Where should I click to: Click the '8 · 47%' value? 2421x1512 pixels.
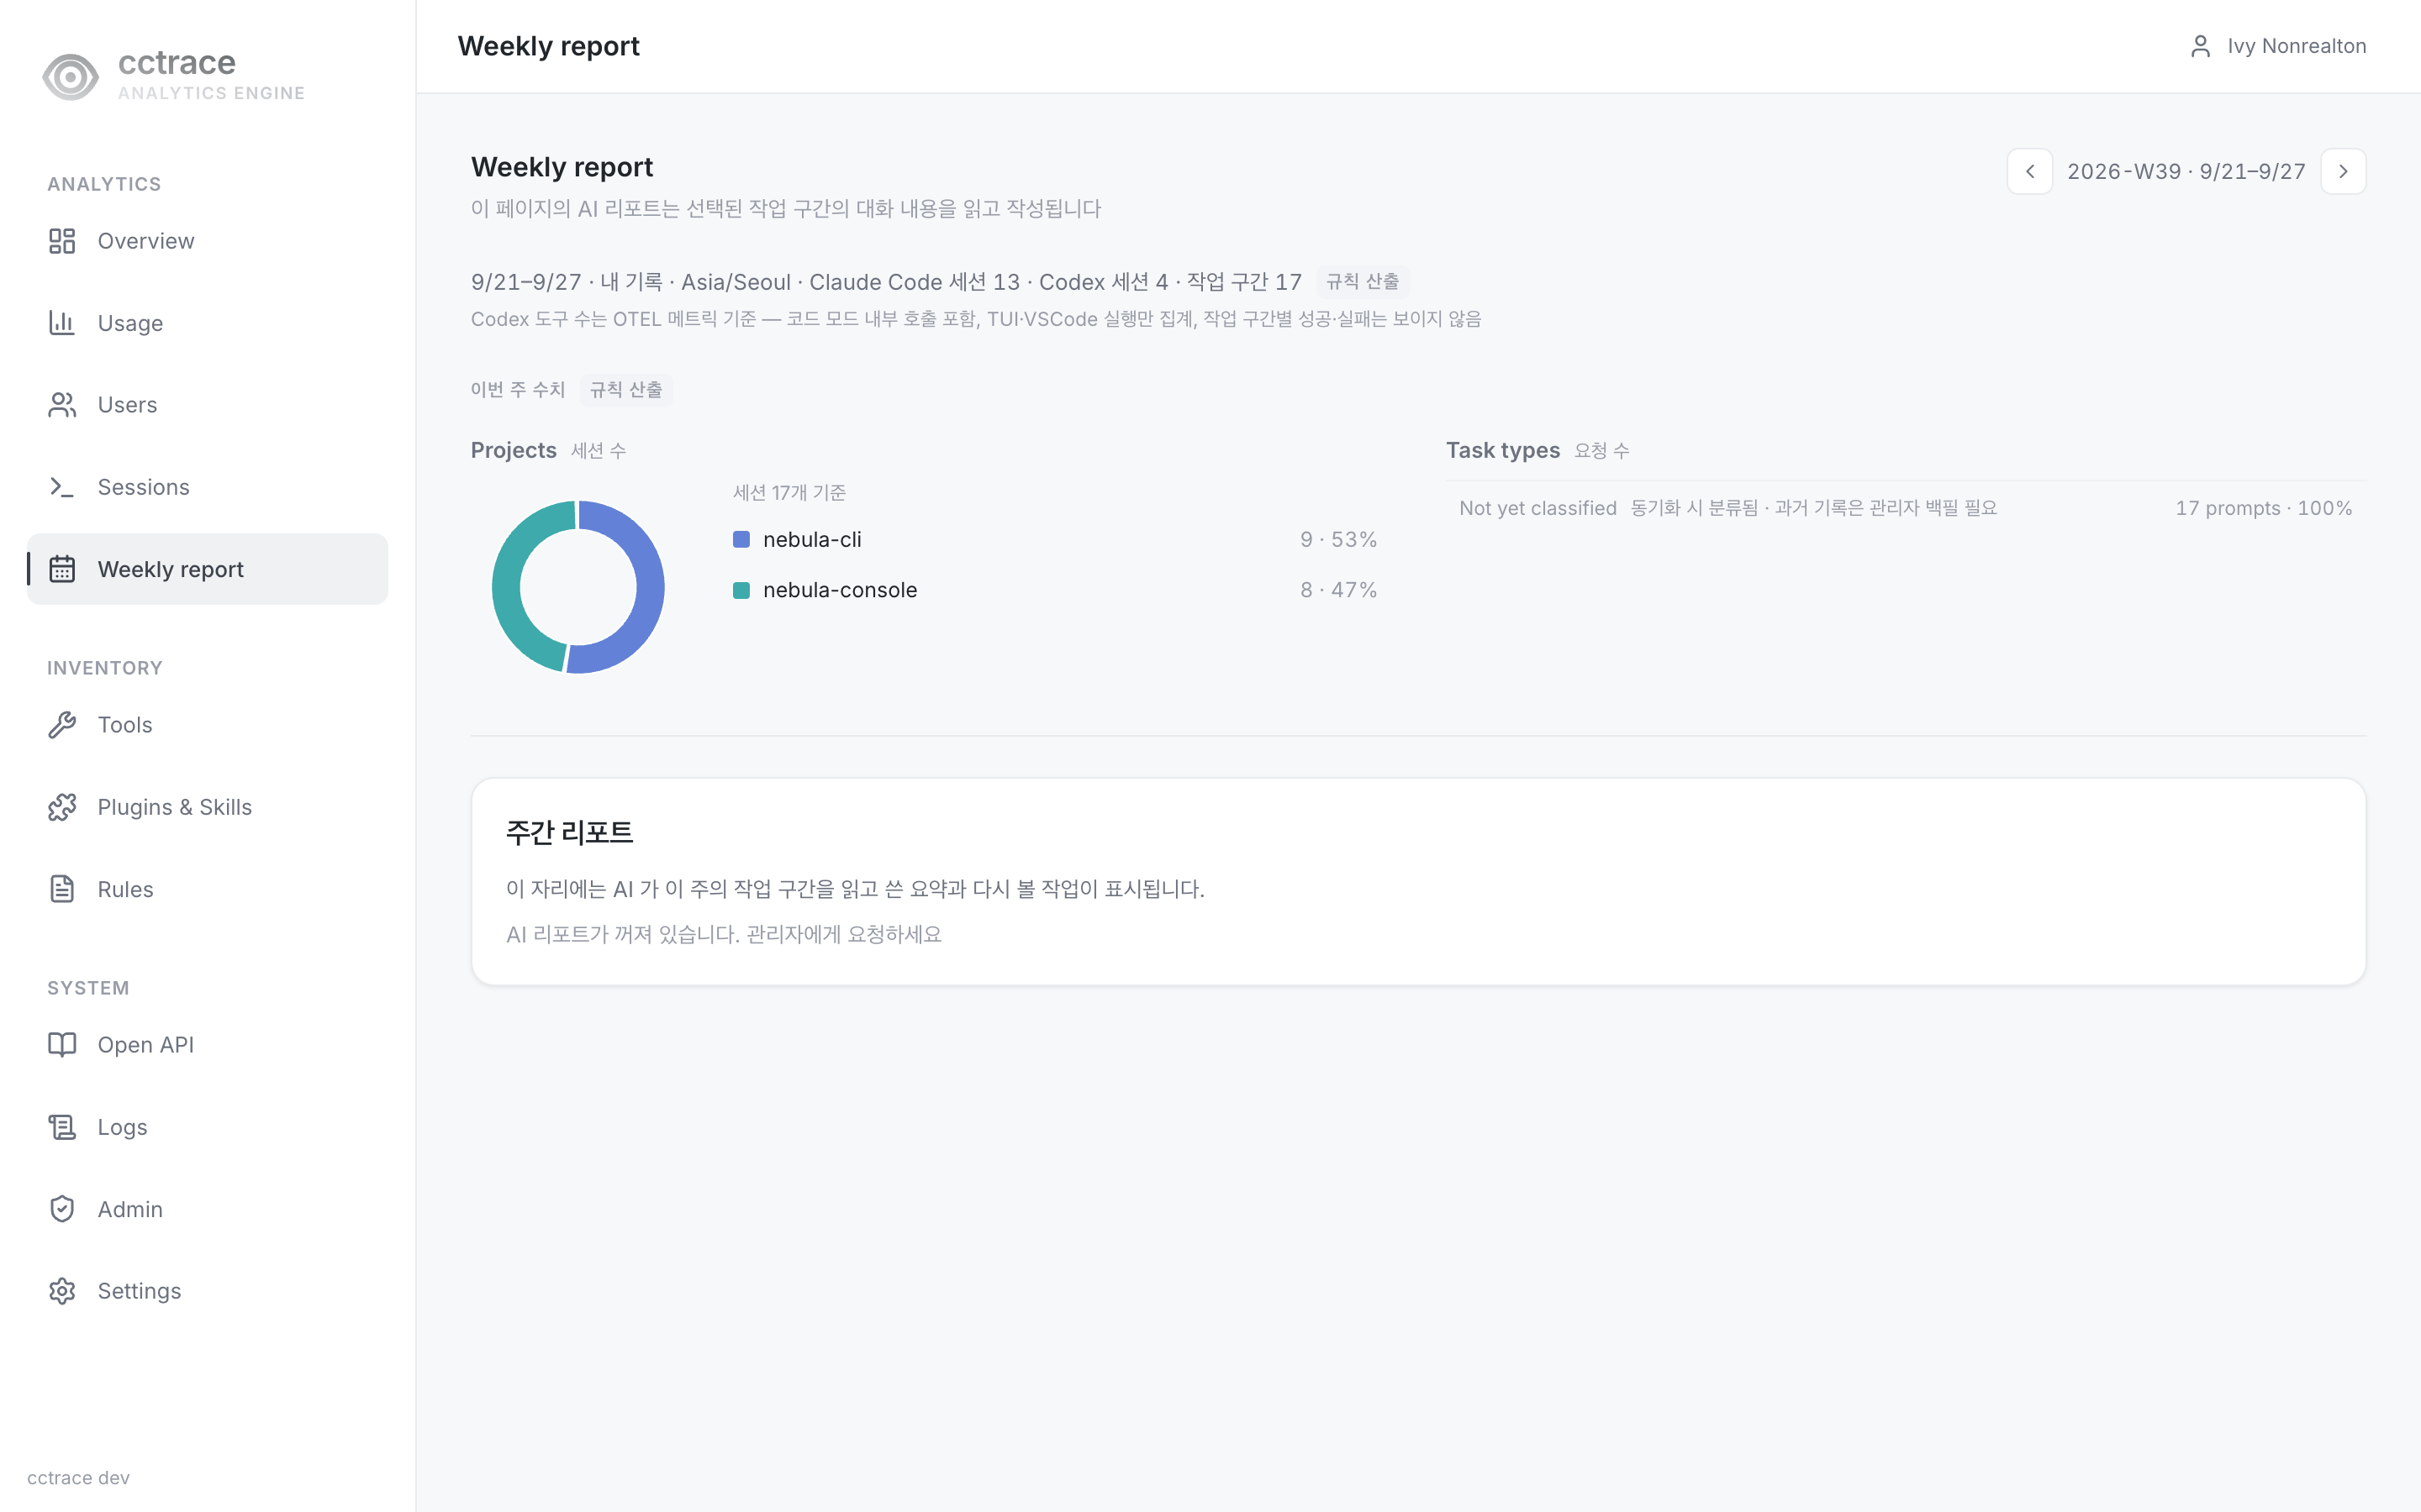(x=1338, y=590)
